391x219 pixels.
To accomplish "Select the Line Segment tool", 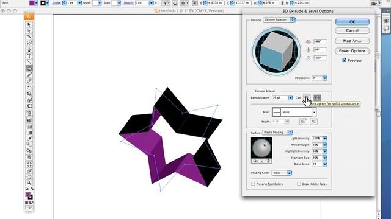I will 29,62.
